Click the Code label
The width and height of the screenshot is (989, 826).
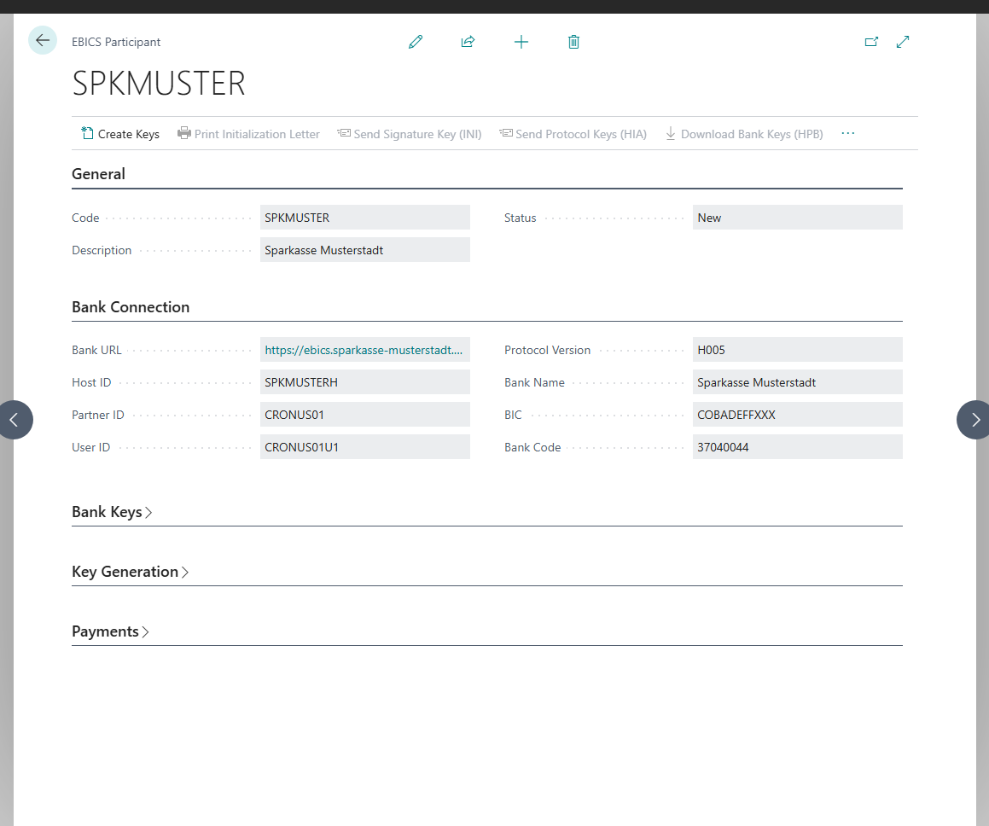tap(85, 218)
